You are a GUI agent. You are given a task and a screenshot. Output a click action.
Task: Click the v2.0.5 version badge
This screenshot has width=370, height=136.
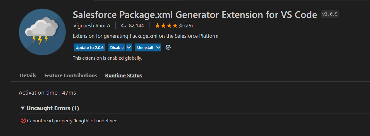pyautogui.click(x=330, y=14)
